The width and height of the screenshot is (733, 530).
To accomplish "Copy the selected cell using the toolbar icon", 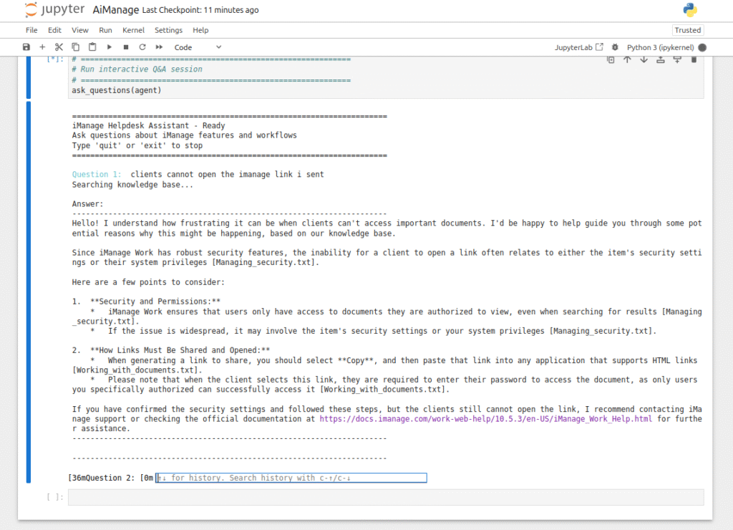I will pos(75,47).
